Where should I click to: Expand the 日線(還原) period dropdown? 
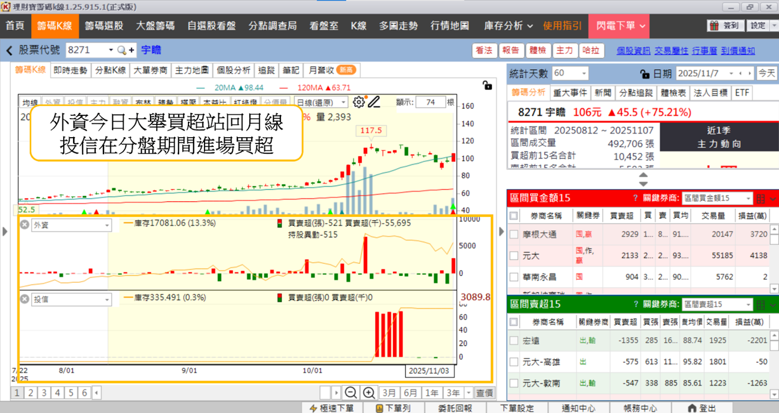pyautogui.click(x=321, y=102)
